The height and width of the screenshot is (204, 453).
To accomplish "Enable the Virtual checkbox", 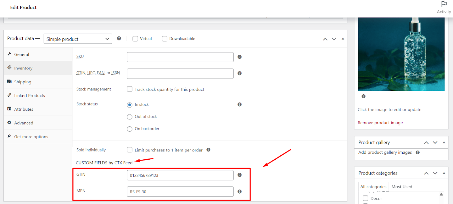I will (135, 39).
